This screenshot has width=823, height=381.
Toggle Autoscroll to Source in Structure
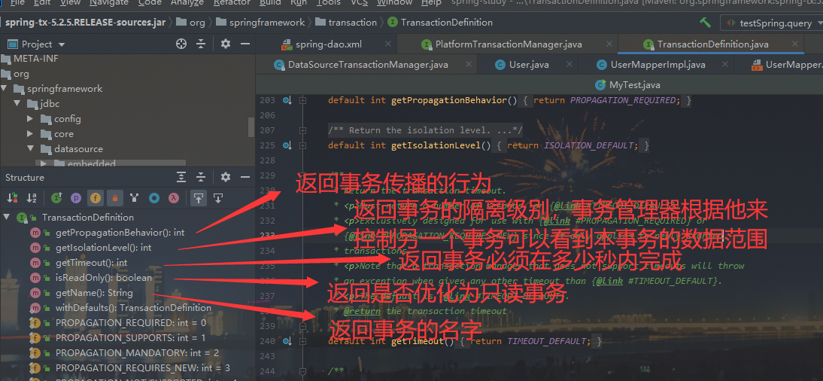point(199,198)
